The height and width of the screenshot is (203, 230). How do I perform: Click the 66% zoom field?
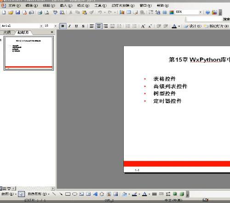(187, 12)
